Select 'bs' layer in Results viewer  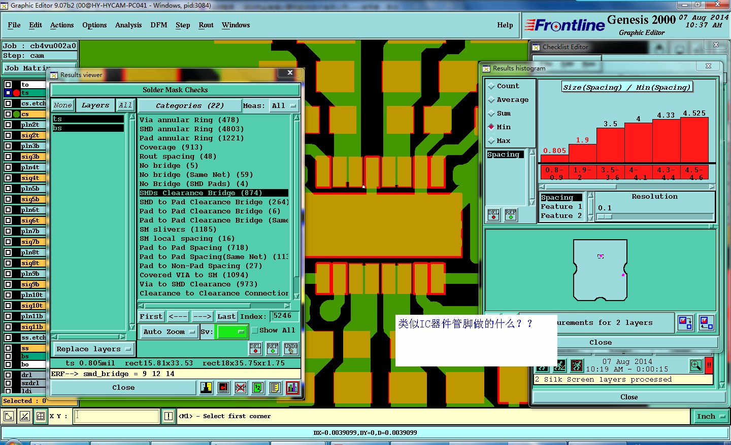(x=88, y=128)
